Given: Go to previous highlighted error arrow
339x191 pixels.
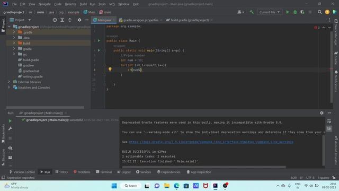Looking at the screenshot, I should coord(324,28).
